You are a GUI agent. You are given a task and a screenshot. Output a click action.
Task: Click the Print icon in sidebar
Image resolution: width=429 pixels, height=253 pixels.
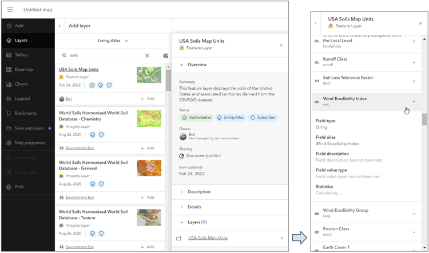(9, 187)
